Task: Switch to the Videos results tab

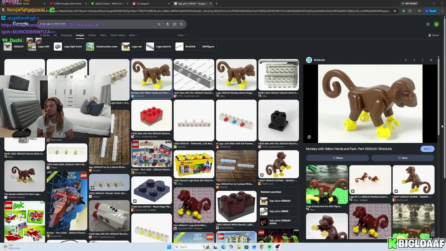Action: 92,35
